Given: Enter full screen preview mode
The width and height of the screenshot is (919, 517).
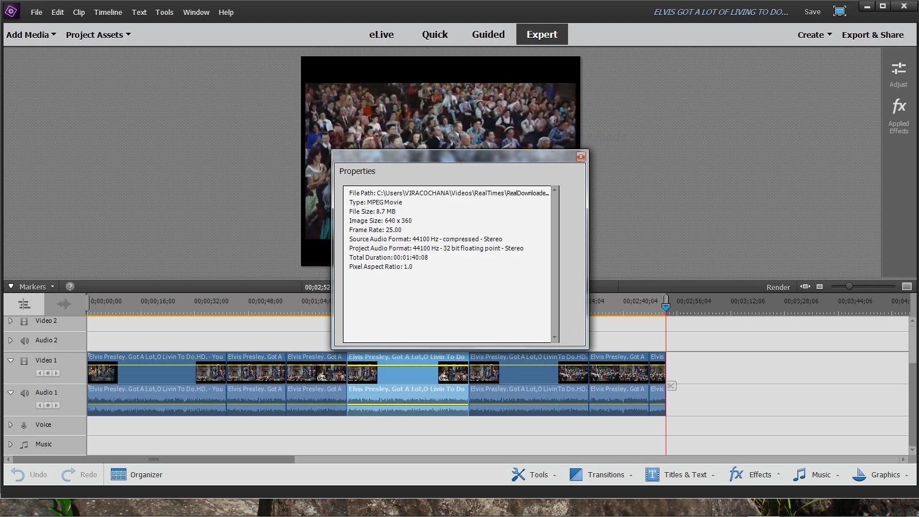Looking at the screenshot, I should [x=839, y=11].
